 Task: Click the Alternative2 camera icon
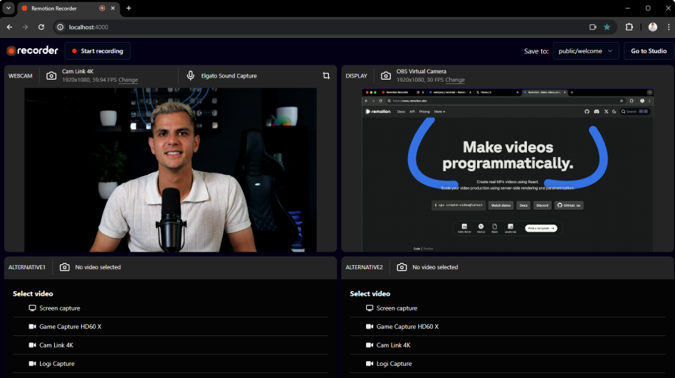(x=402, y=267)
